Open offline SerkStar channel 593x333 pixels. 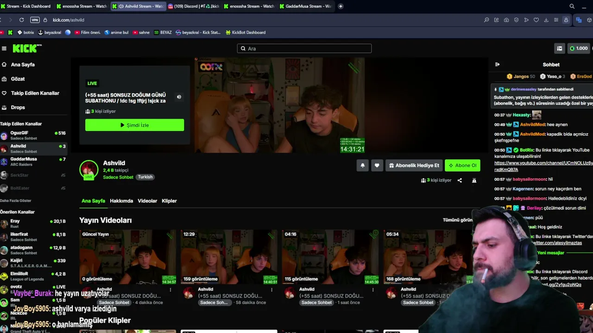[33, 175]
